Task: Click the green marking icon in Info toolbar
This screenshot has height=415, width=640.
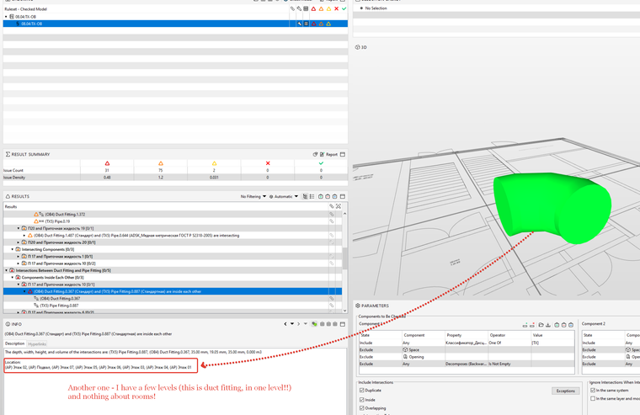Action: coord(314,324)
